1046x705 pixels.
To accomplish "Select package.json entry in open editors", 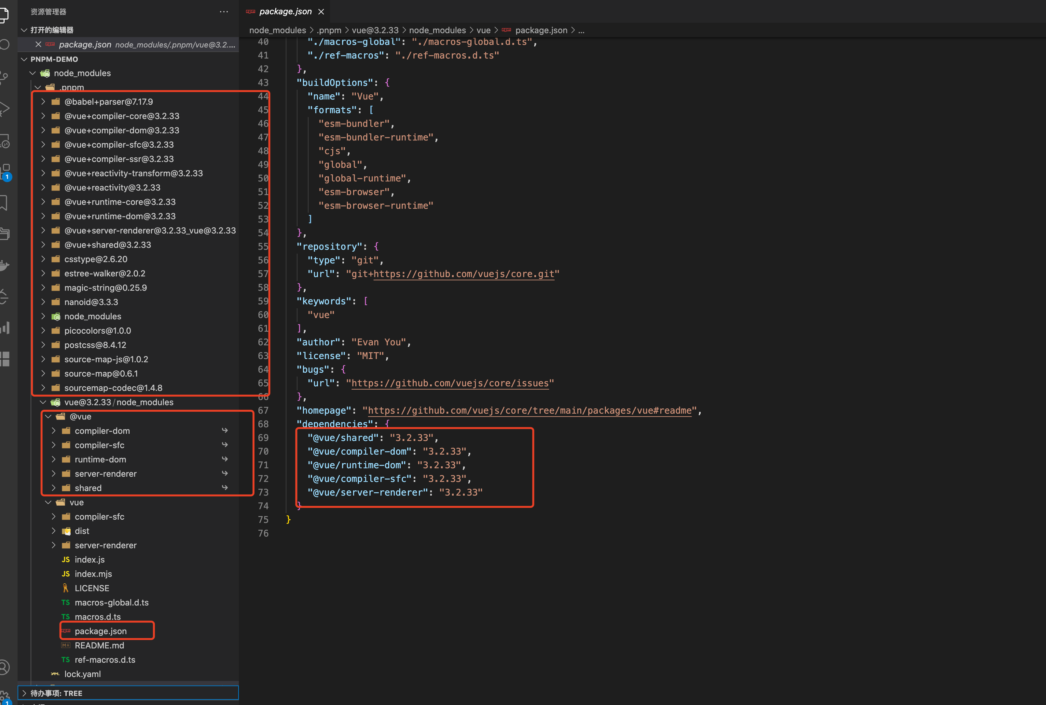I will point(128,44).
